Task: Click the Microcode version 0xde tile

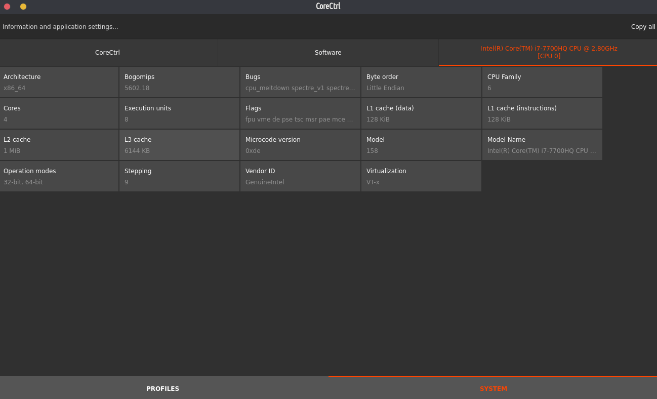Action: click(x=300, y=145)
